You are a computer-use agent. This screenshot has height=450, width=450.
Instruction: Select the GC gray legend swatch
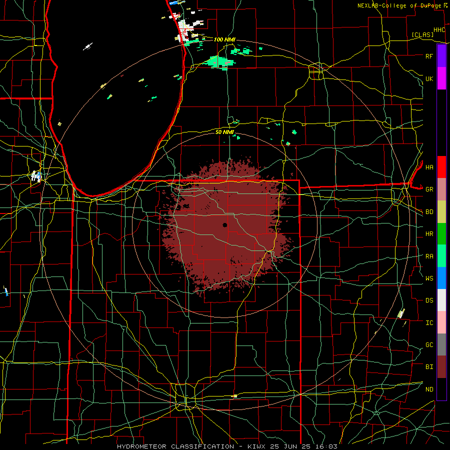[x=441, y=344]
